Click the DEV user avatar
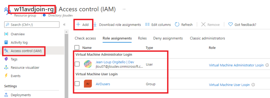This screenshot has height=98, width=270. [x=88, y=64]
